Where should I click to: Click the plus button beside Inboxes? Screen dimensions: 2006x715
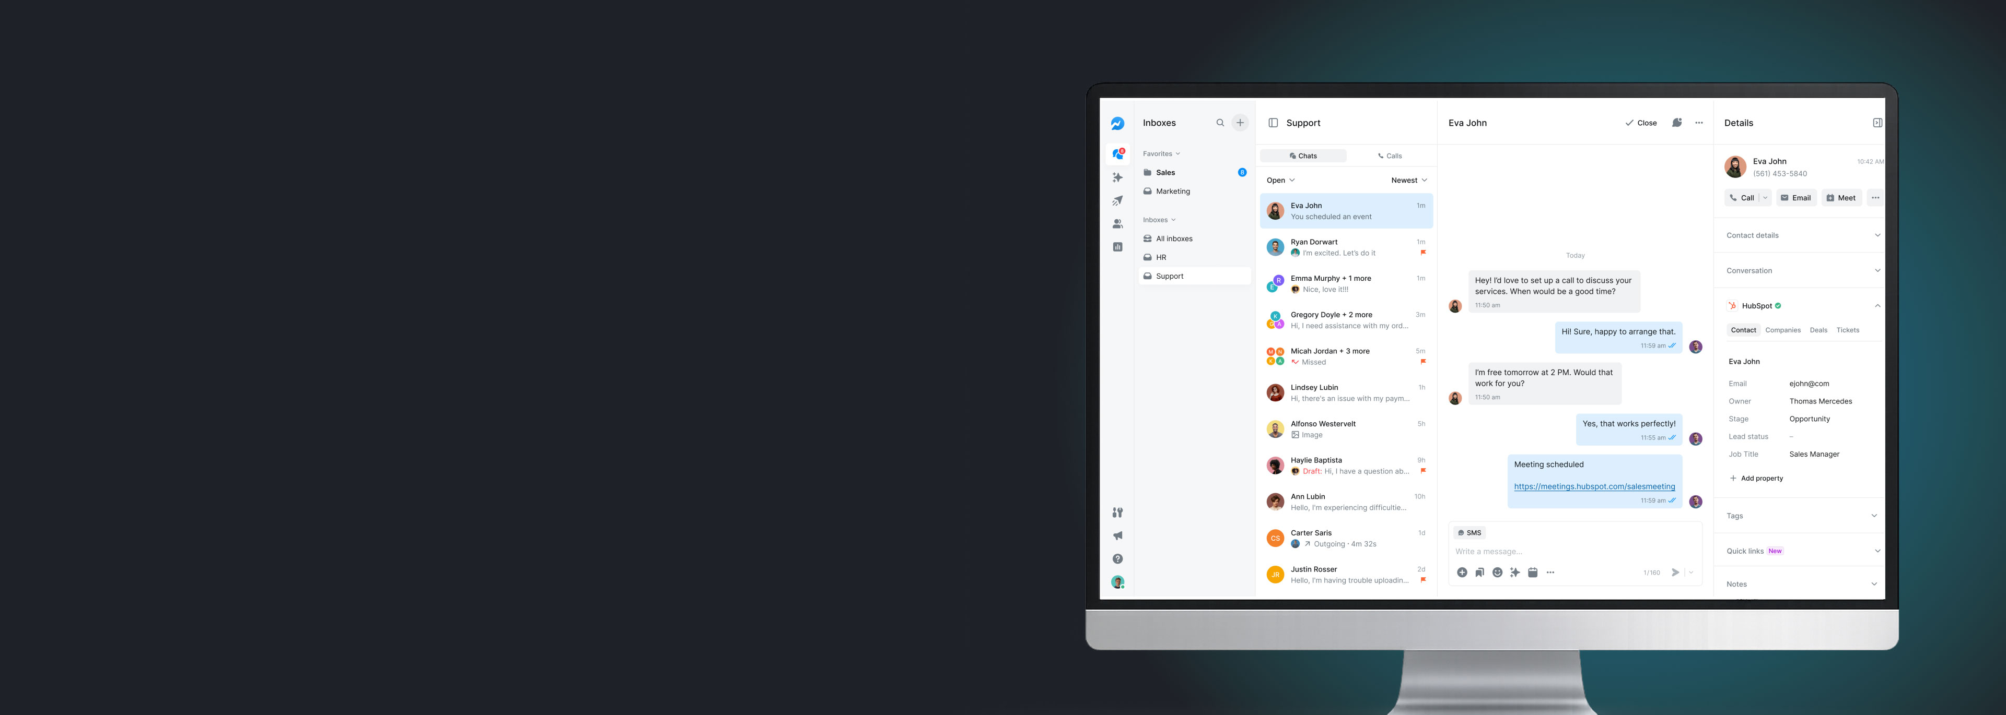coord(1241,123)
